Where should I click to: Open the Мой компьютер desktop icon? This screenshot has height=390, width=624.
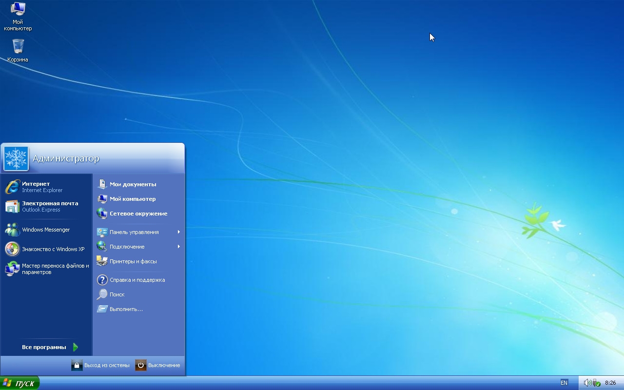point(18,16)
